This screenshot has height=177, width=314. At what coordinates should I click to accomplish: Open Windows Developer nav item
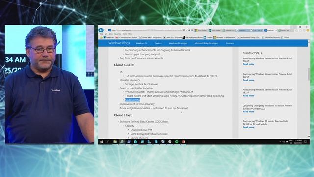pyautogui.click(x=178, y=43)
